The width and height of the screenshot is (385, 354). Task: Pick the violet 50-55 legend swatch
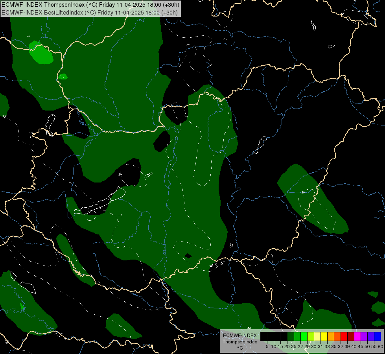tap(371, 336)
